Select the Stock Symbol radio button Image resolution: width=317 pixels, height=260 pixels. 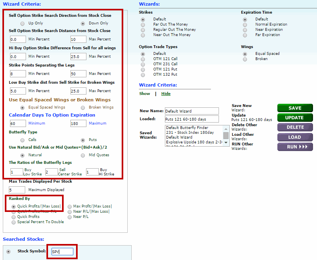[8, 252]
